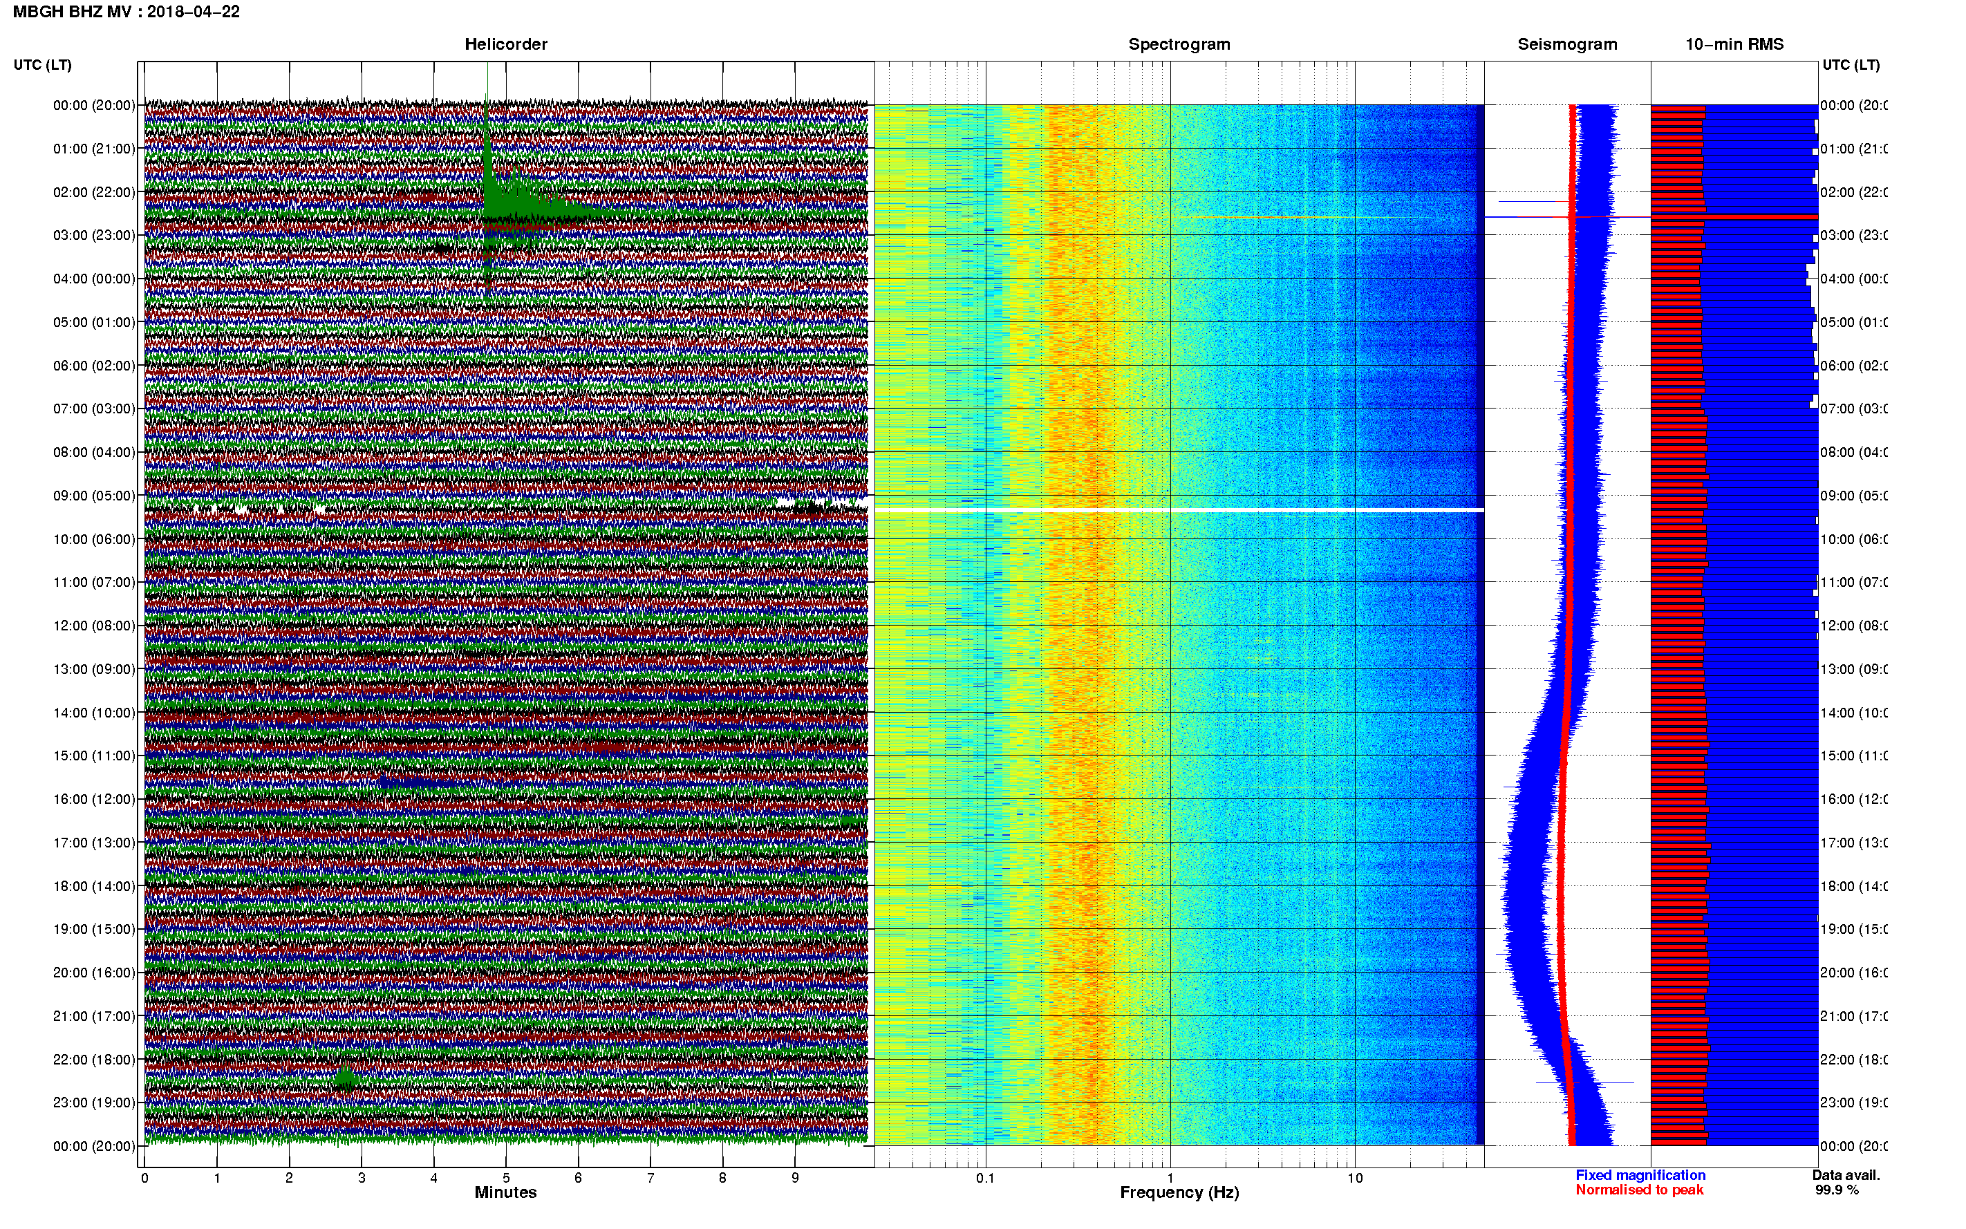Screen dimensions: 1966x1229
Task: Click the right 'UTC (LT)' axis header
Action: pos(1851,64)
